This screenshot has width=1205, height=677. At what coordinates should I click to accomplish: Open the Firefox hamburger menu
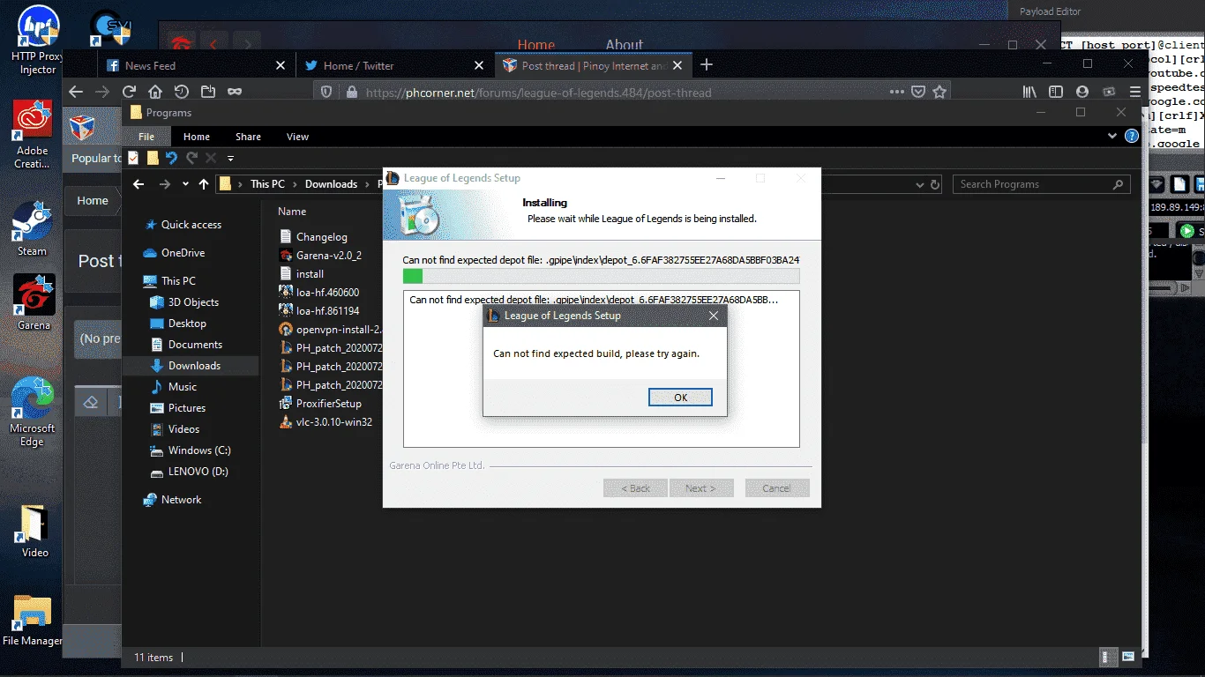pyautogui.click(x=1135, y=92)
